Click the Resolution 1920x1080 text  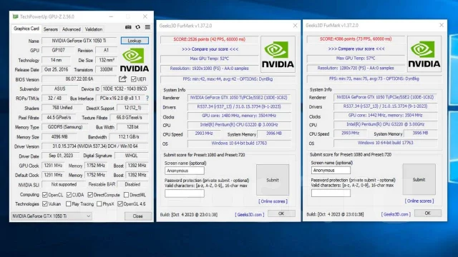click(x=209, y=69)
